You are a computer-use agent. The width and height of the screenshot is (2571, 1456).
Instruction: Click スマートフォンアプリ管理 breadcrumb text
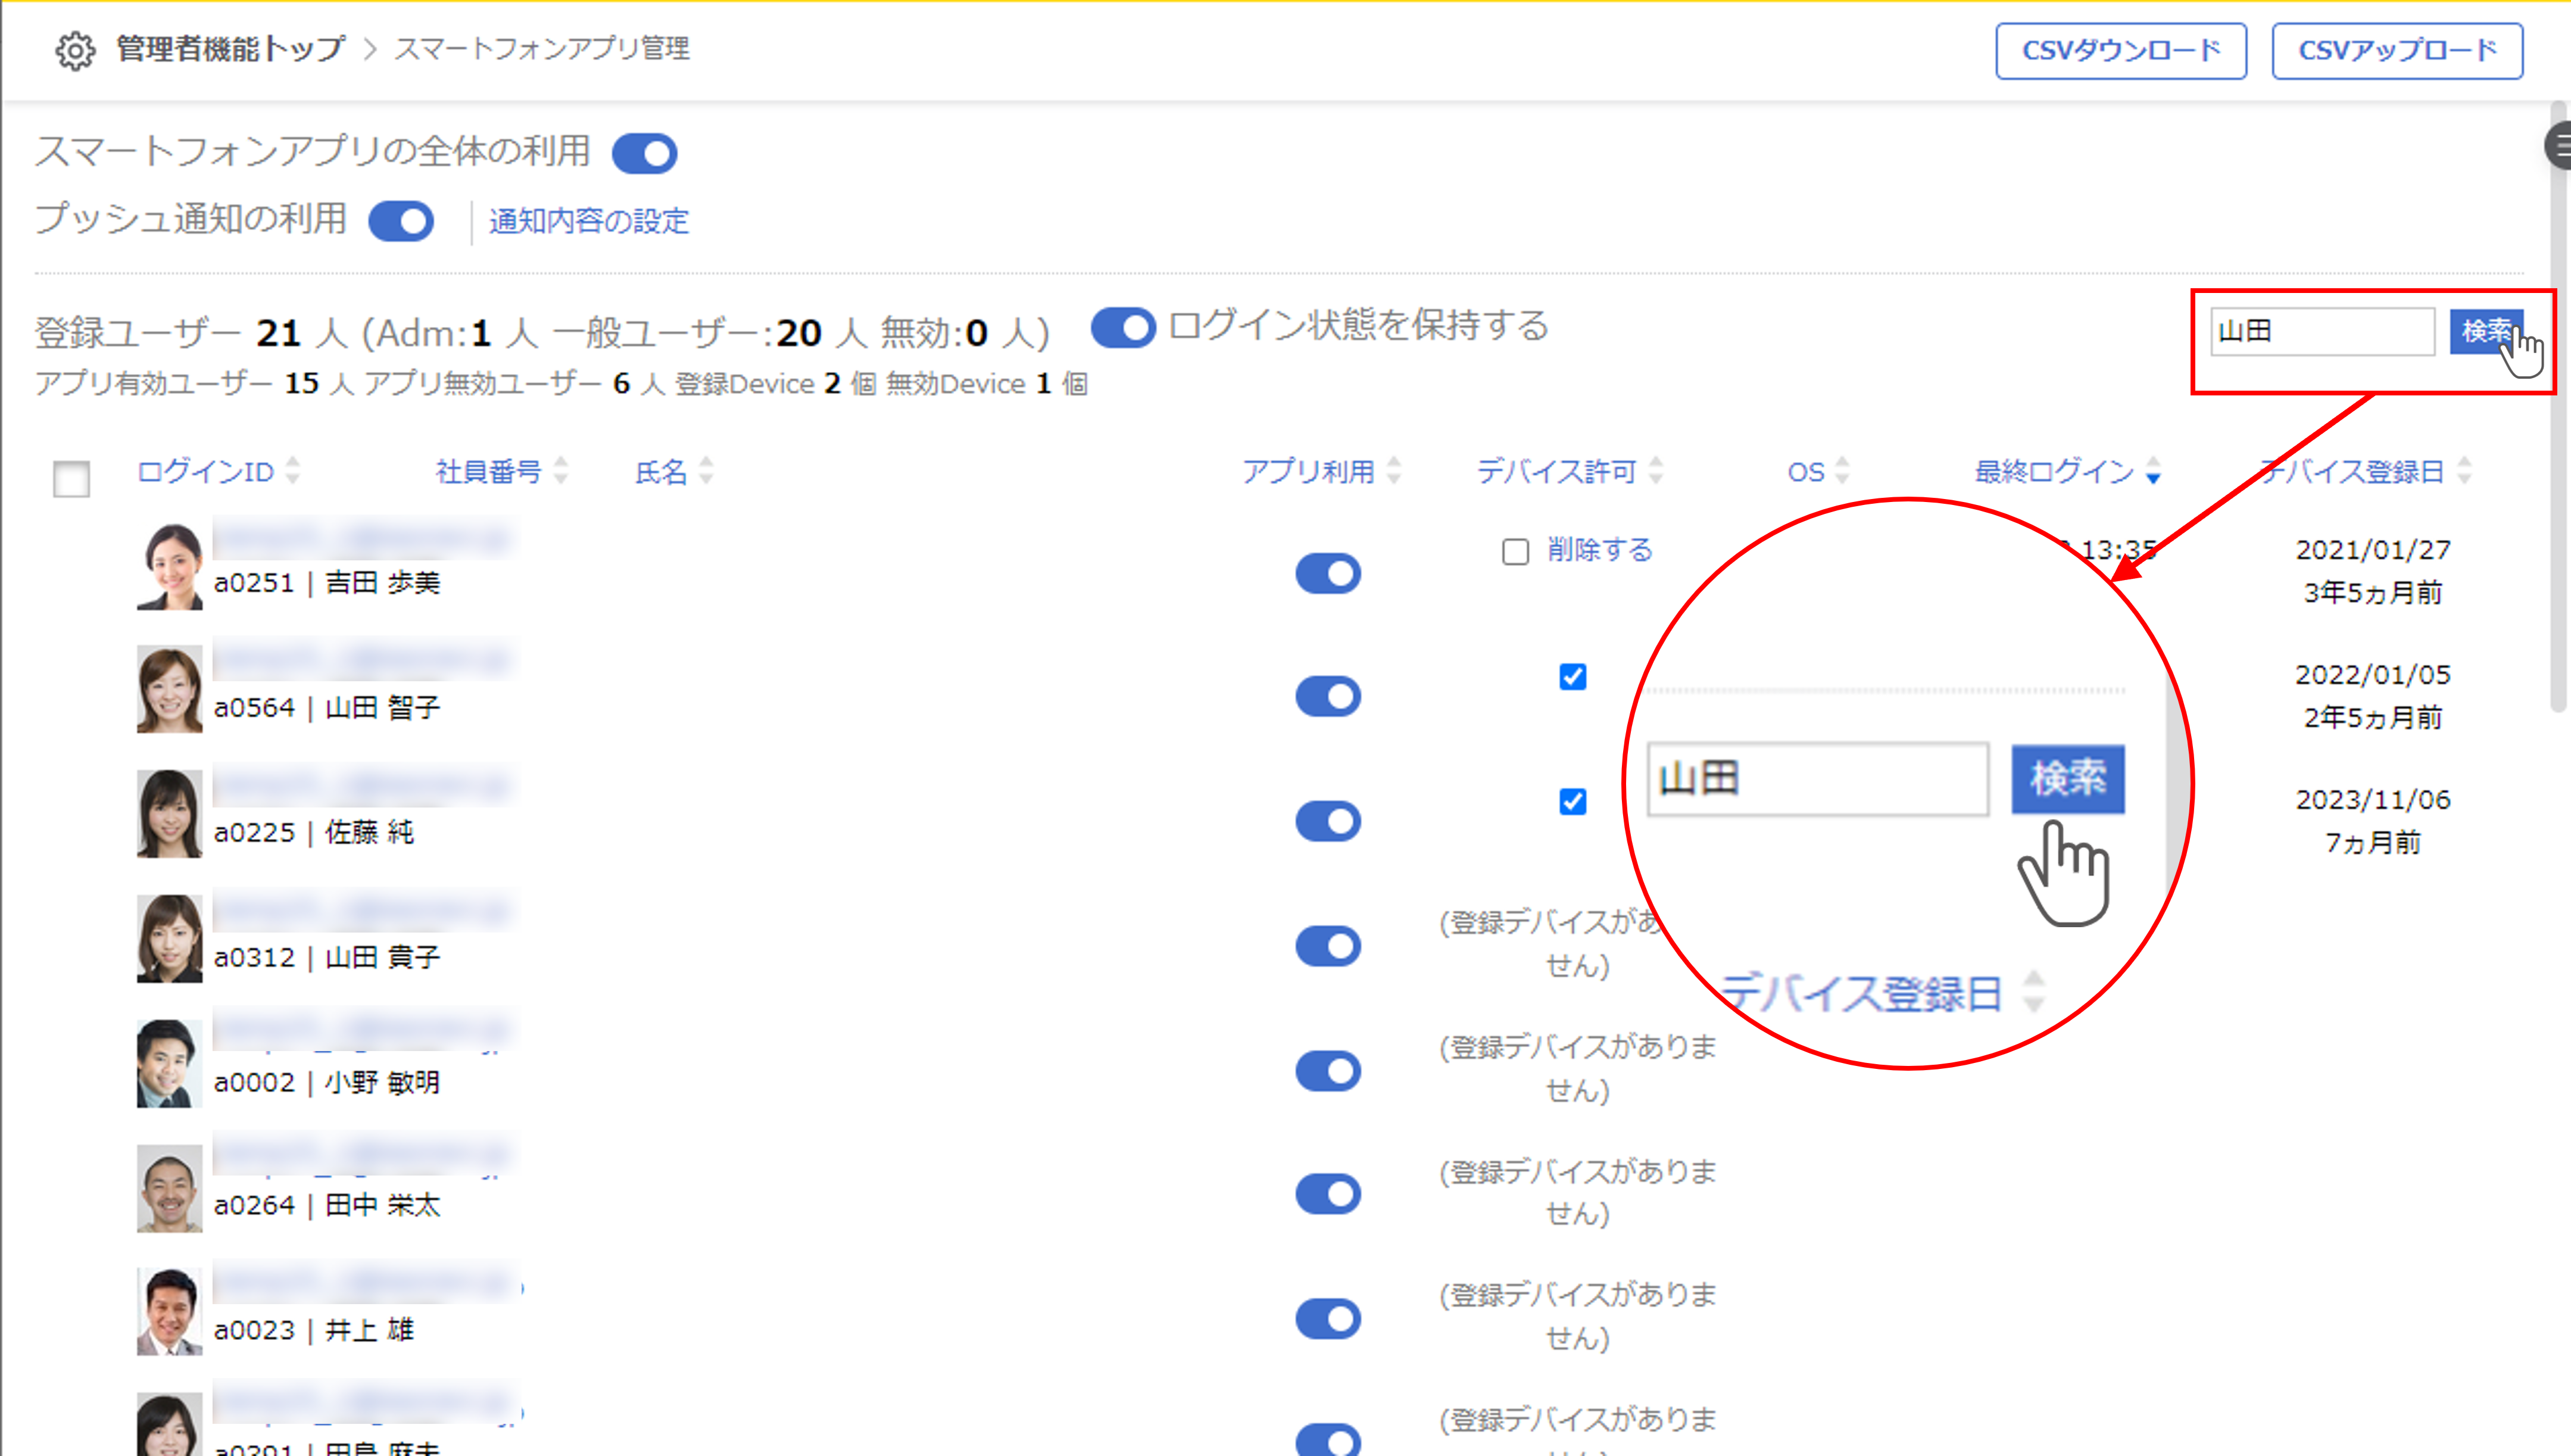coord(542,49)
